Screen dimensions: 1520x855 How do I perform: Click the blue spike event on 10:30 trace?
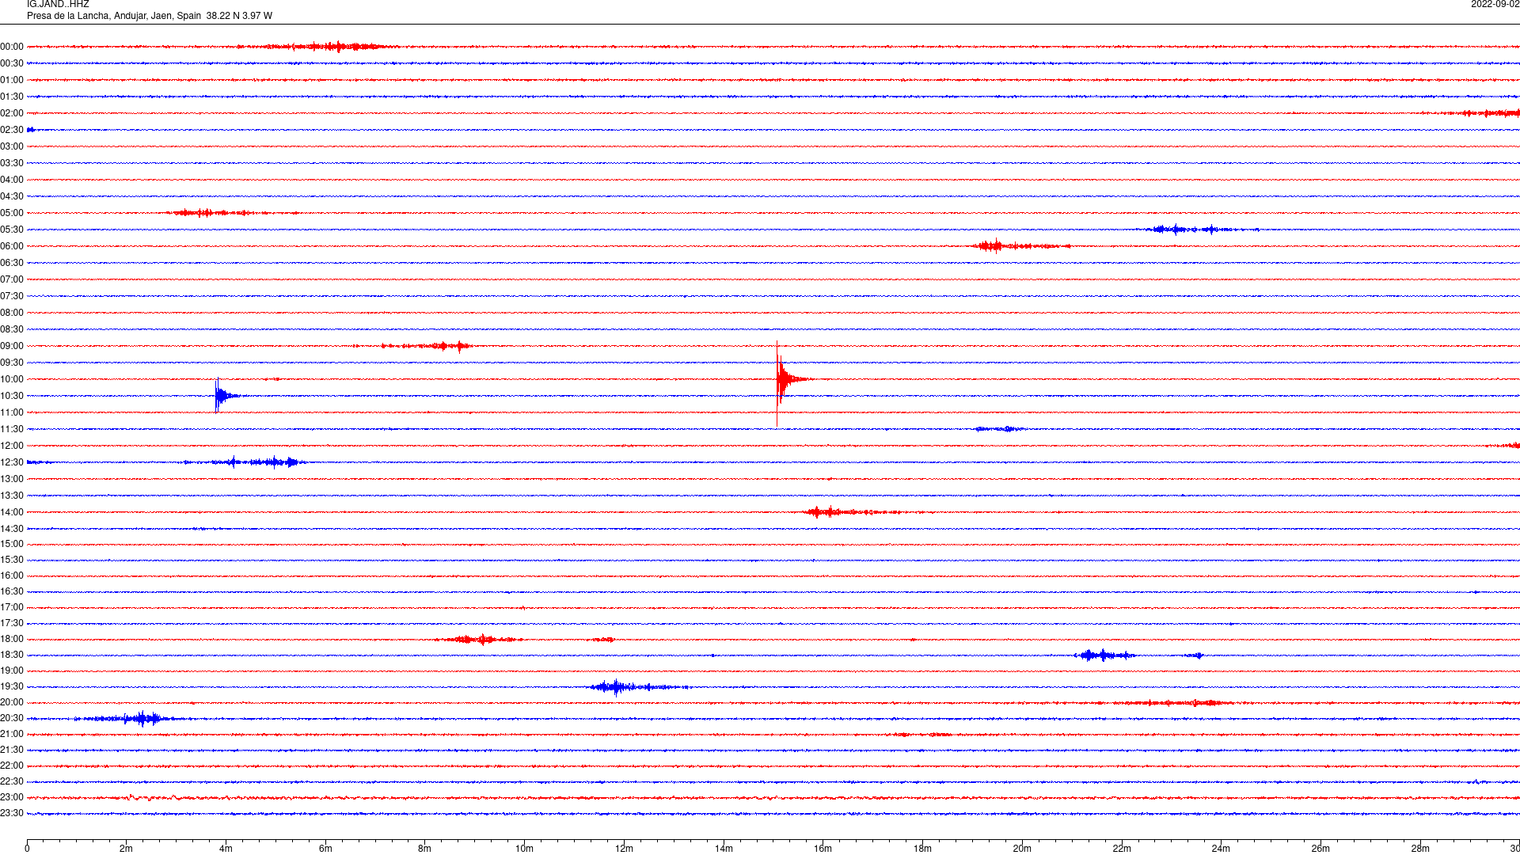click(x=223, y=396)
